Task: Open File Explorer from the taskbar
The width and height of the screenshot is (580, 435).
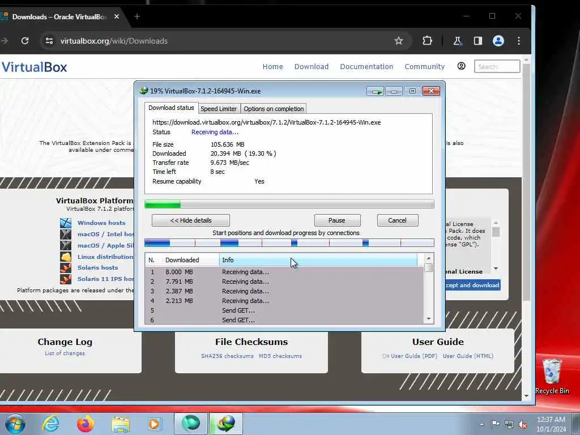Action: click(121, 424)
